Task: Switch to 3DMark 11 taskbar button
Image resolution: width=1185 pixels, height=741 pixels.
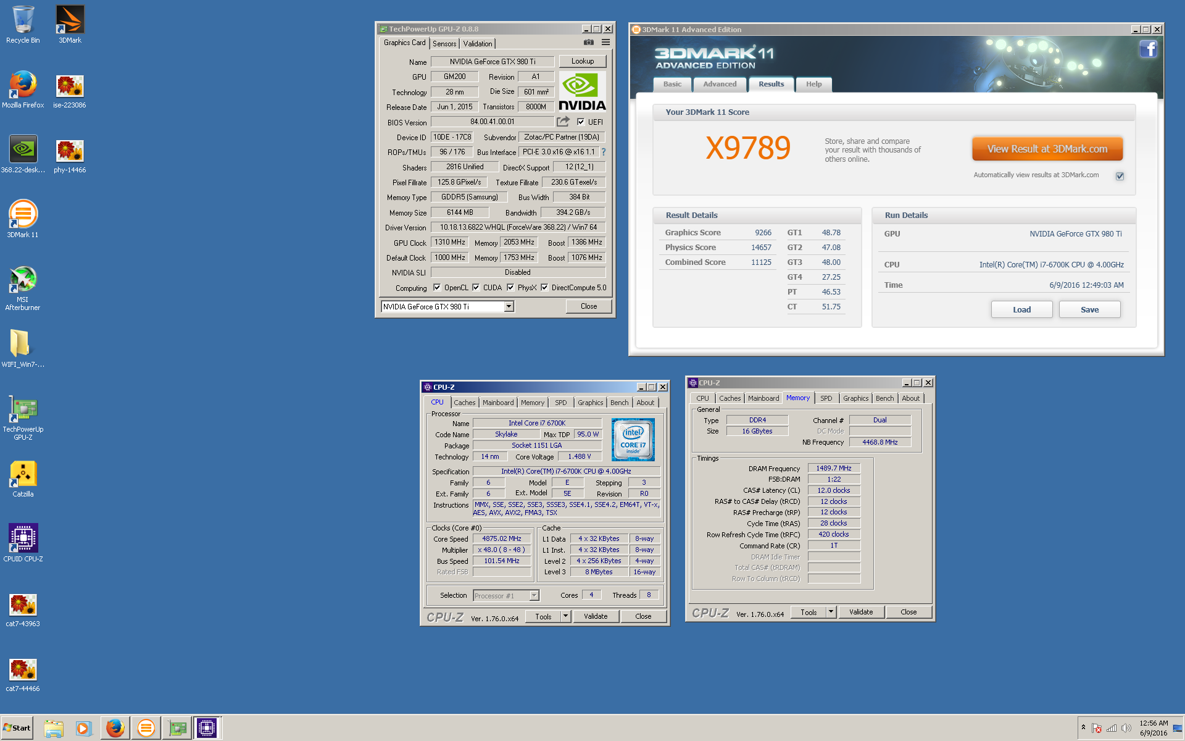Action: pyautogui.click(x=146, y=728)
